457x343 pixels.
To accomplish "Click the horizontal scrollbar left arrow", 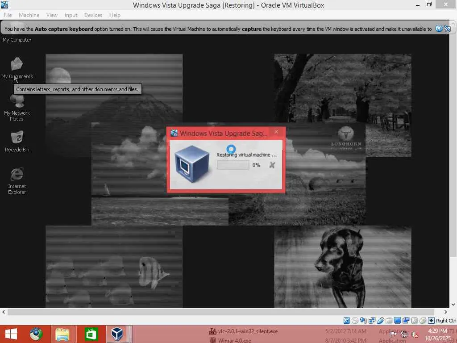I will (x=4, y=312).
